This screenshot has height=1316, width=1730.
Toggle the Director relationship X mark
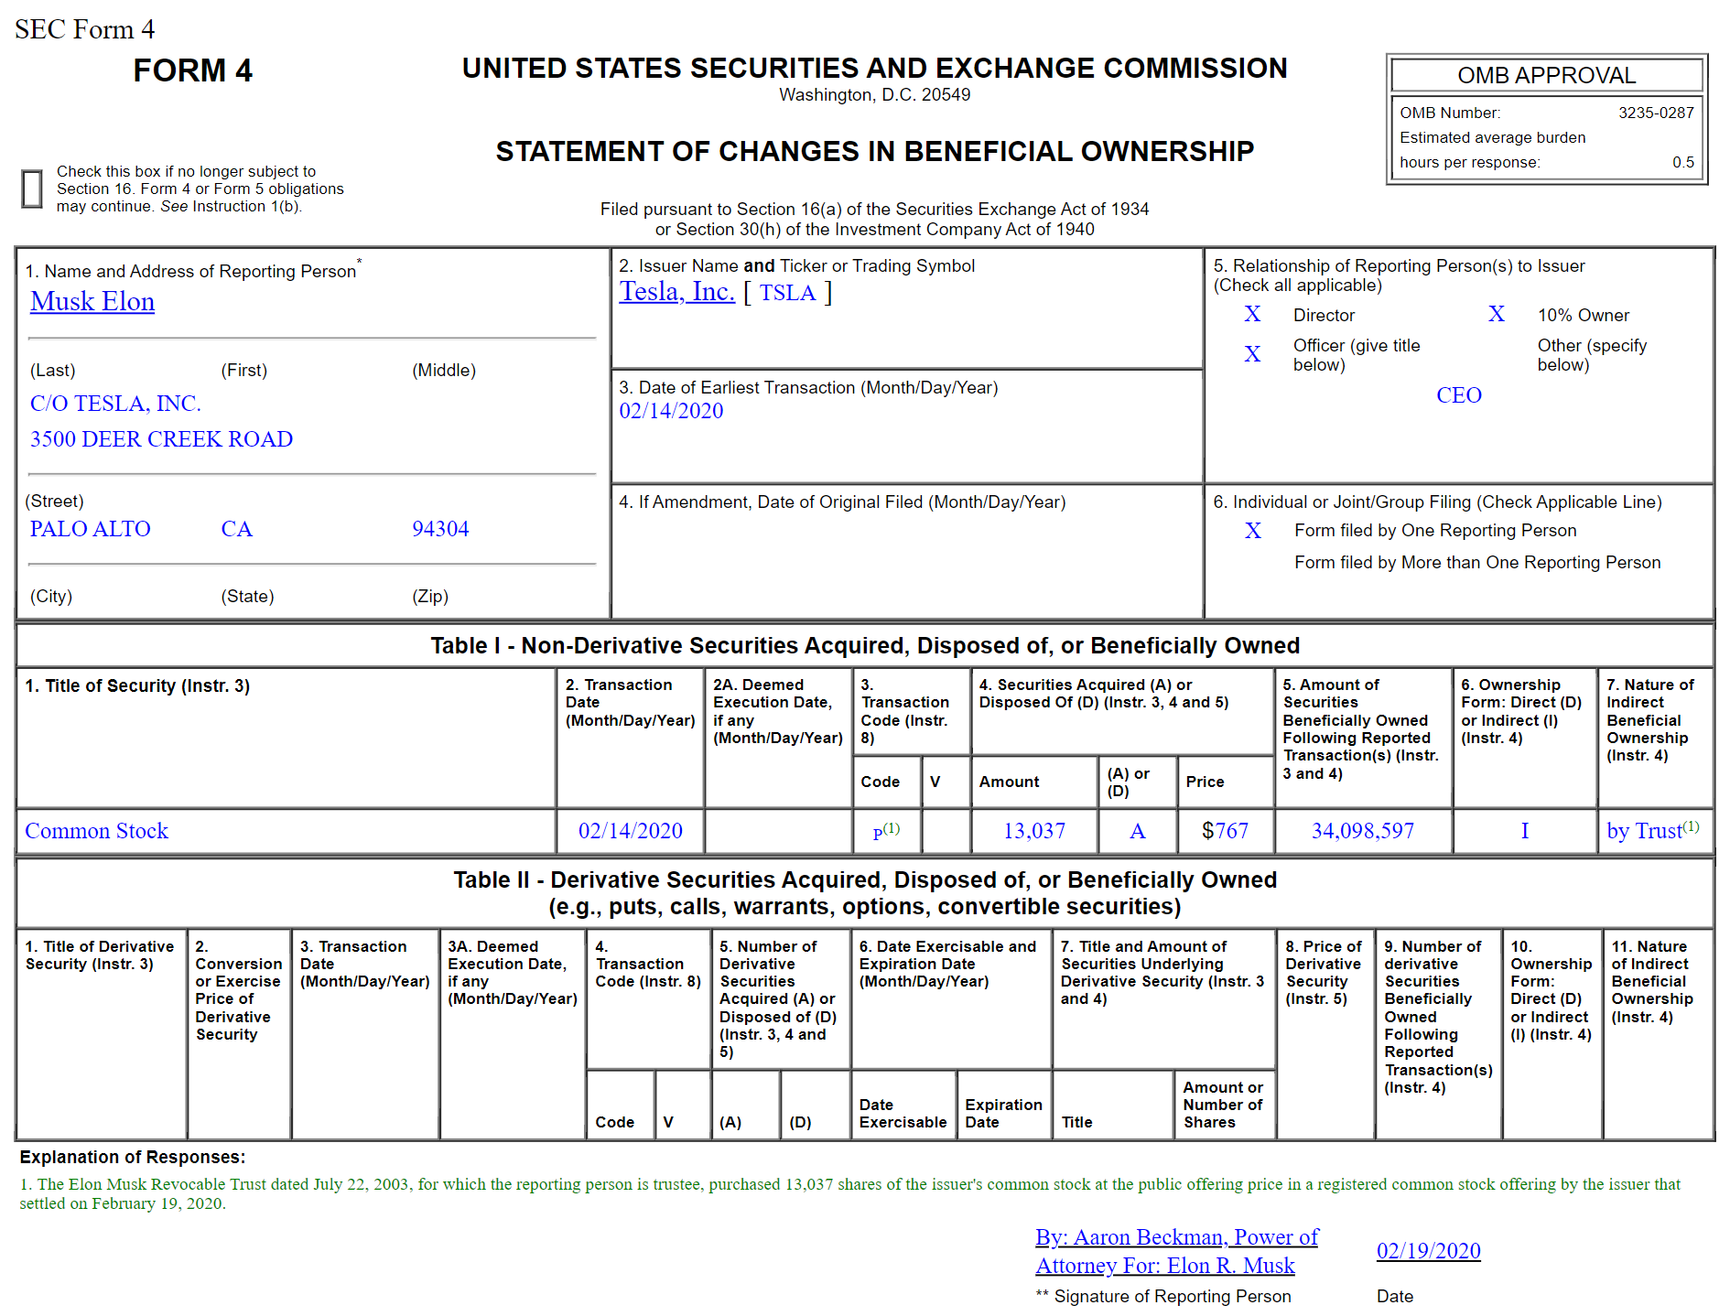(1252, 314)
